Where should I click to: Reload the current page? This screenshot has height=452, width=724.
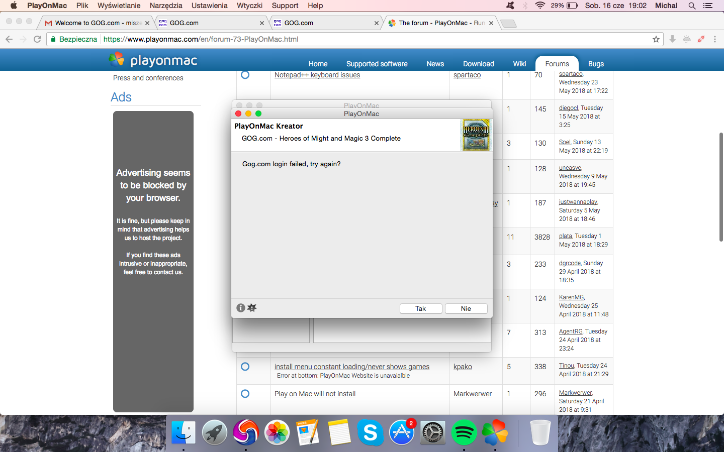point(37,39)
